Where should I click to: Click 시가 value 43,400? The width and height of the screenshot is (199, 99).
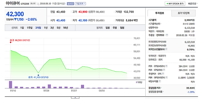pyautogui.click(x=61, y=20)
